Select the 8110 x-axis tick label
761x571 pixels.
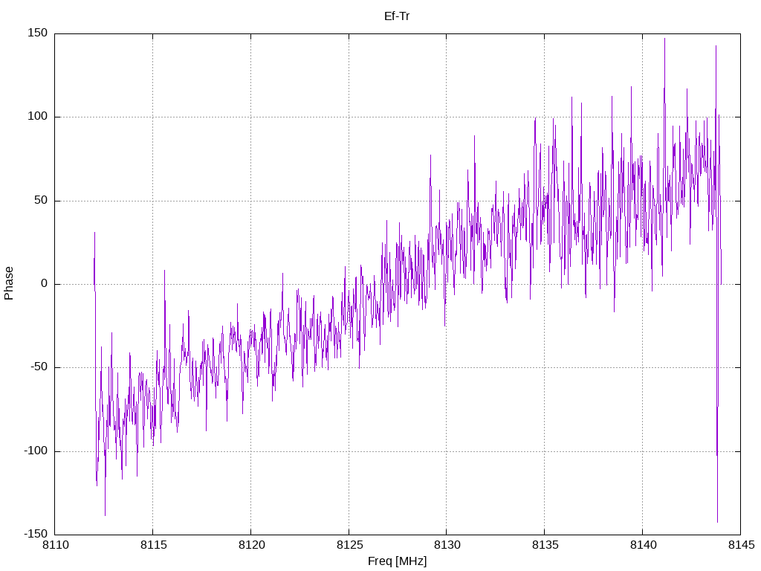click(x=55, y=545)
